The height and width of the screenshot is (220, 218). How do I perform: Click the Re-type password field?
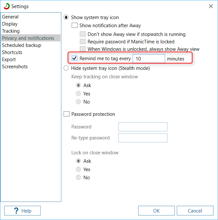(x=143, y=138)
